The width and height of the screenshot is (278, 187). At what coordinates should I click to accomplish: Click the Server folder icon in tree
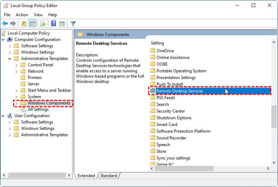click(23, 84)
